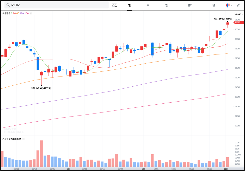
Task: Select the 월 monthly timeframe
Action: 166,5
